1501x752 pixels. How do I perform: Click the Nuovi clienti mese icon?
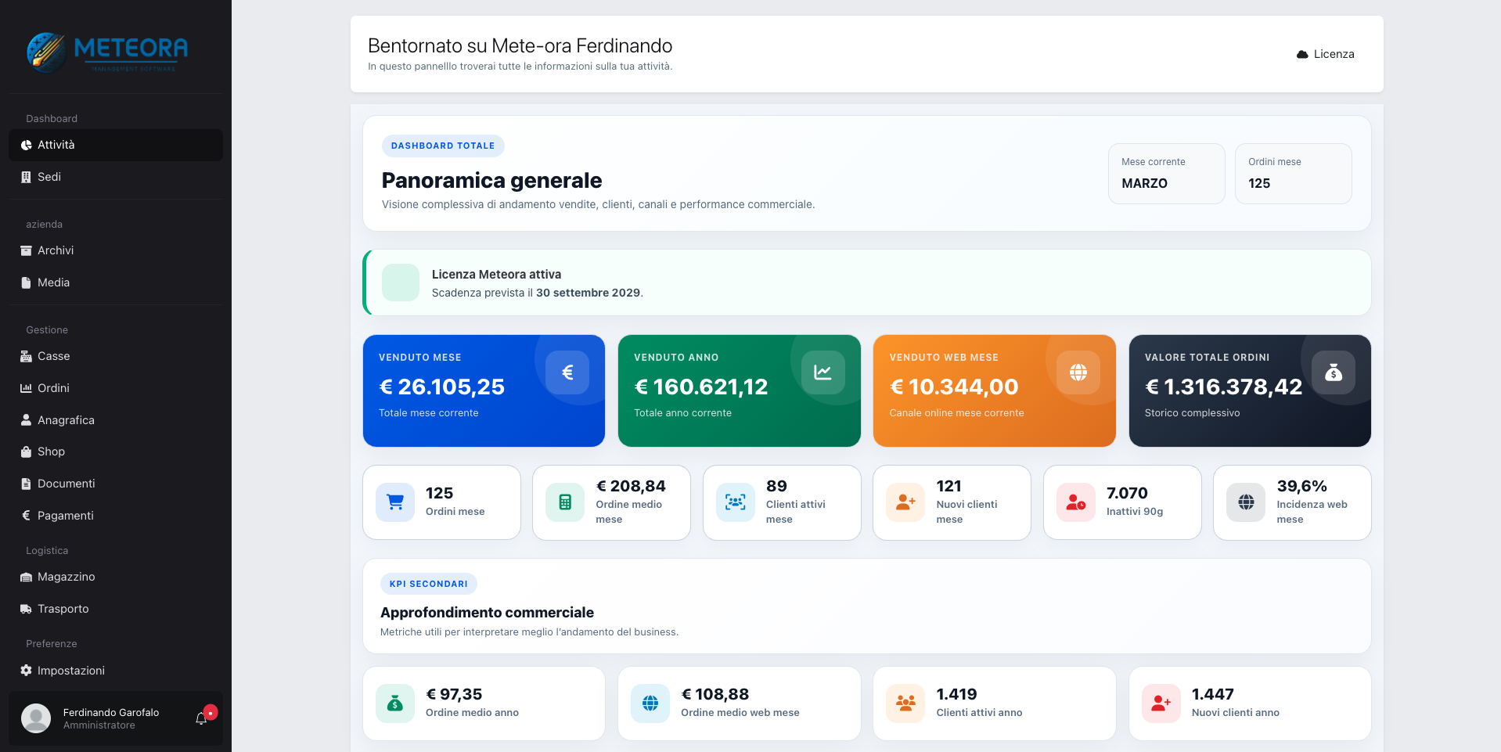pos(905,502)
